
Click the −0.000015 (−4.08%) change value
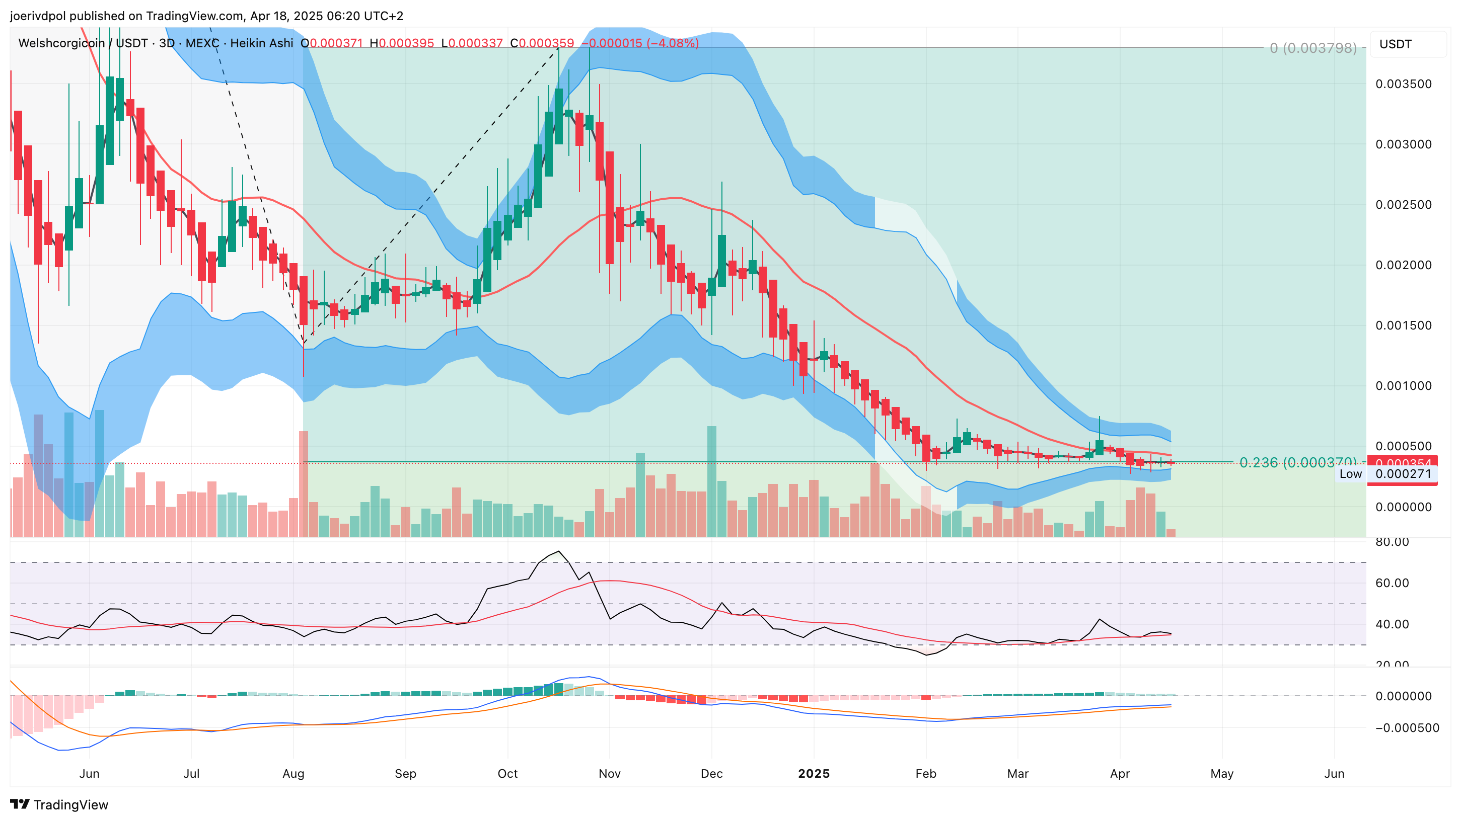(x=640, y=43)
